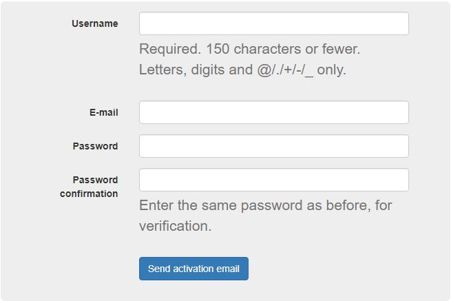This screenshot has height=301, width=451.
Task: Click the Username field label
Action: tap(94, 23)
